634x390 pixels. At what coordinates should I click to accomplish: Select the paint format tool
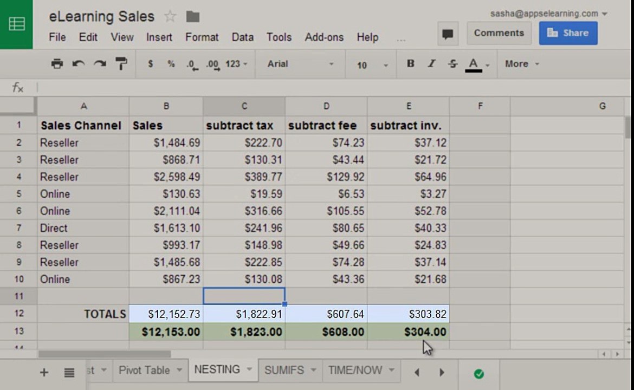tap(121, 64)
